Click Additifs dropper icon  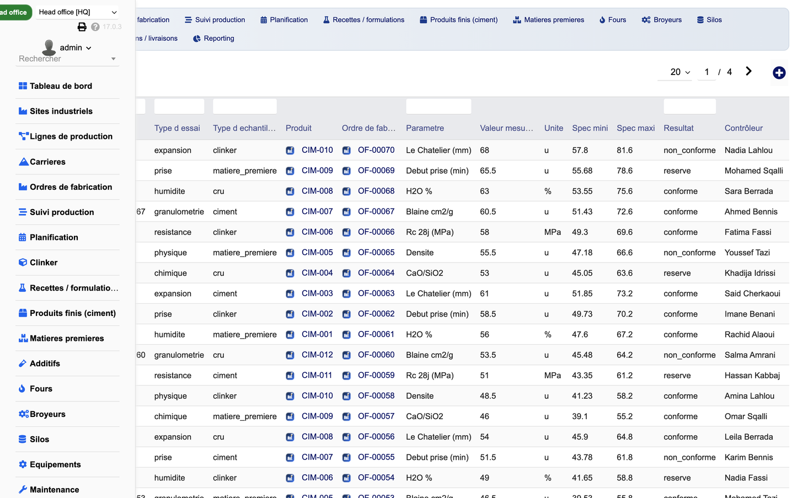point(23,363)
